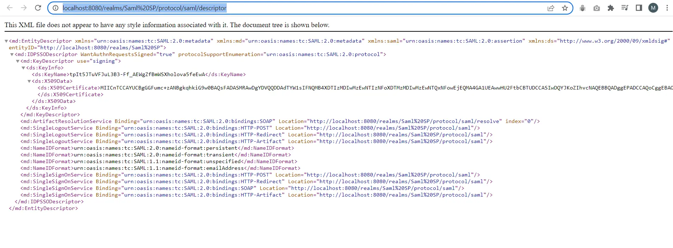Collapse the md:EntityDescriptor node
The height and width of the screenshot is (248, 673).
point(6,41)
